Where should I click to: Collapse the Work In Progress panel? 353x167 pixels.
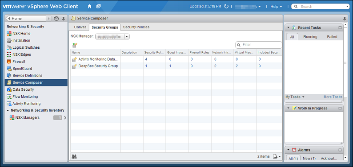288,108
